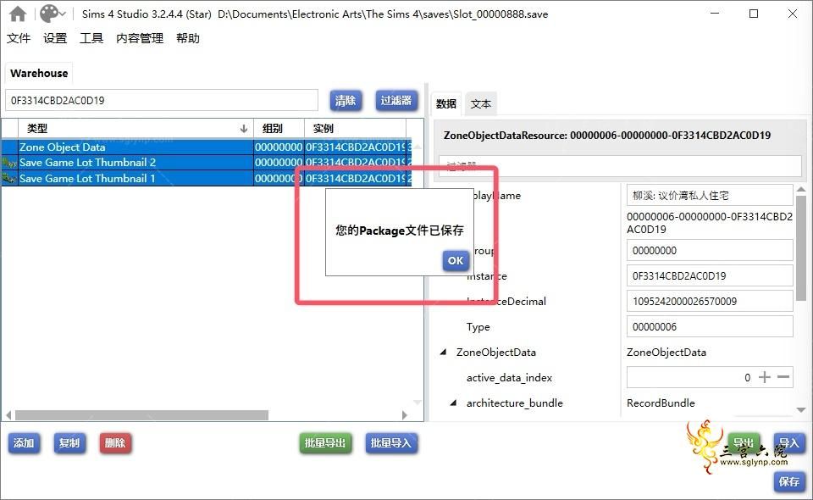The width and height of the screenshot is (813, 500).
Task: Click the horizontal scrollbar of the resource list
Action: pyautogui.click(x=141, y=415)
